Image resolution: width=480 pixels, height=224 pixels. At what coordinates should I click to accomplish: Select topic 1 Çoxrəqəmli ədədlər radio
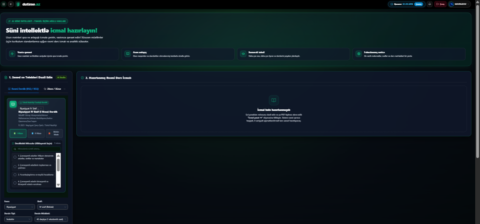(x=15, y=157)
